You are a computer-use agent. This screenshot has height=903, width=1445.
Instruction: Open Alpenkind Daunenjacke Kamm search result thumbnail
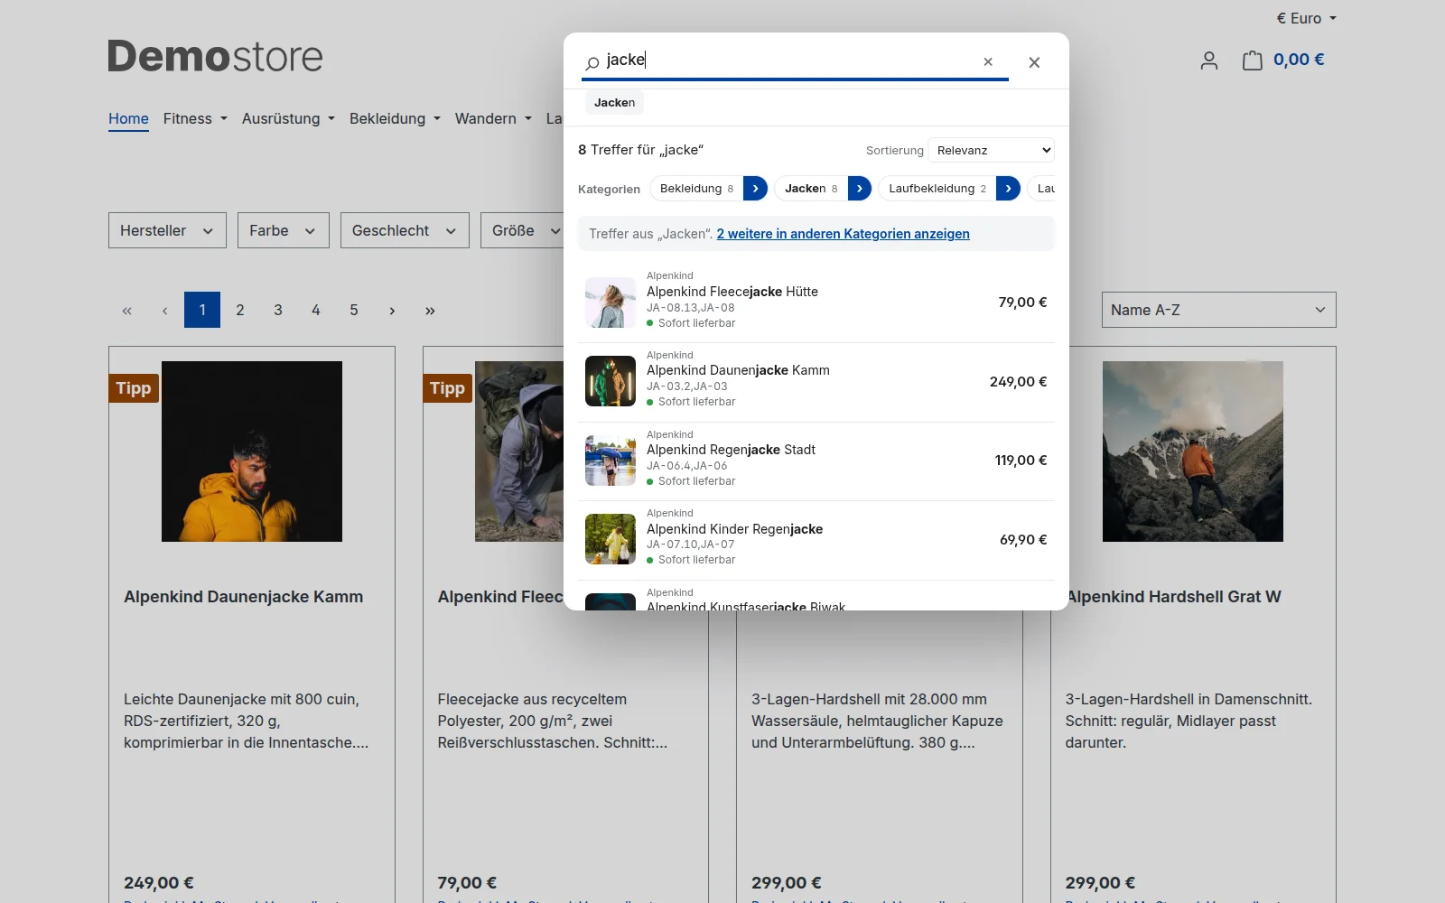611,381
